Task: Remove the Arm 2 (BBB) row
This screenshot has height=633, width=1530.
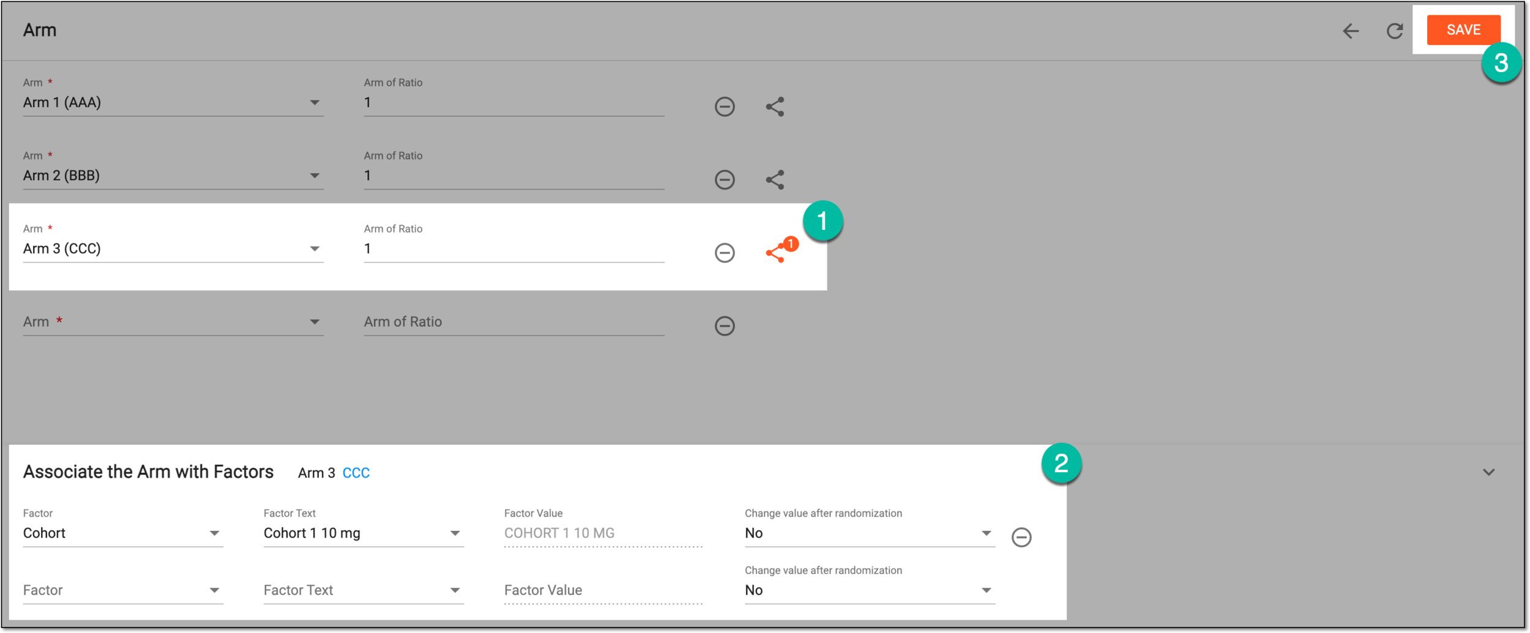Action: pyautogui.click(x=725, y=180)
